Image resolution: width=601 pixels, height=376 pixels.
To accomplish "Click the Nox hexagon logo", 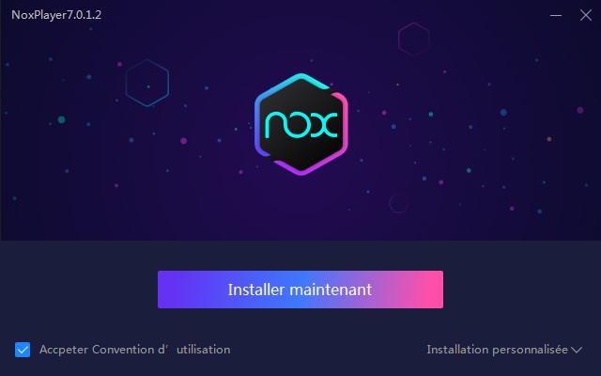I will click(301, 124).
